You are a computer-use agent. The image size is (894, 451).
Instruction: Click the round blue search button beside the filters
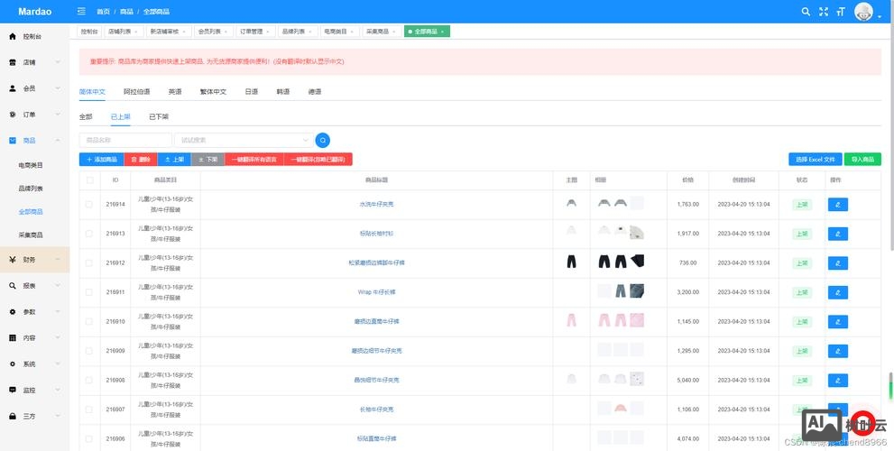coord(323,140)
